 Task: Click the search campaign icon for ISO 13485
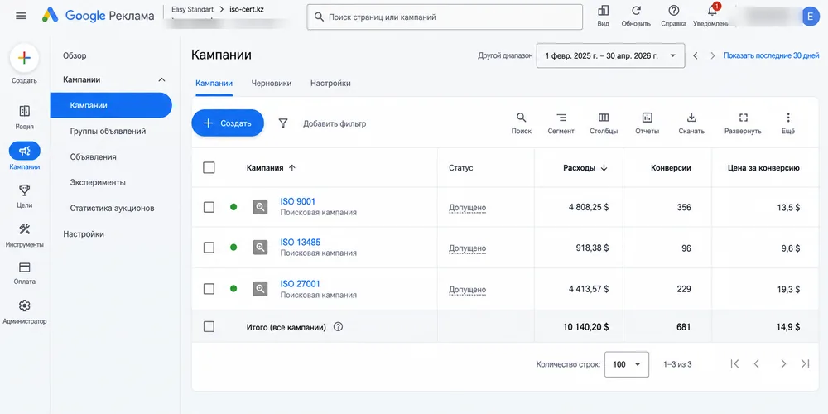[260, 247]
